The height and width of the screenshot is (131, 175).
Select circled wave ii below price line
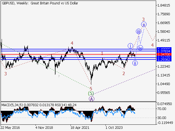[135, 63]
